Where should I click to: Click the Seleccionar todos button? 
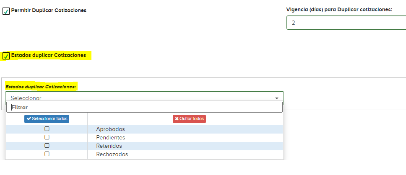pos(47,119)
